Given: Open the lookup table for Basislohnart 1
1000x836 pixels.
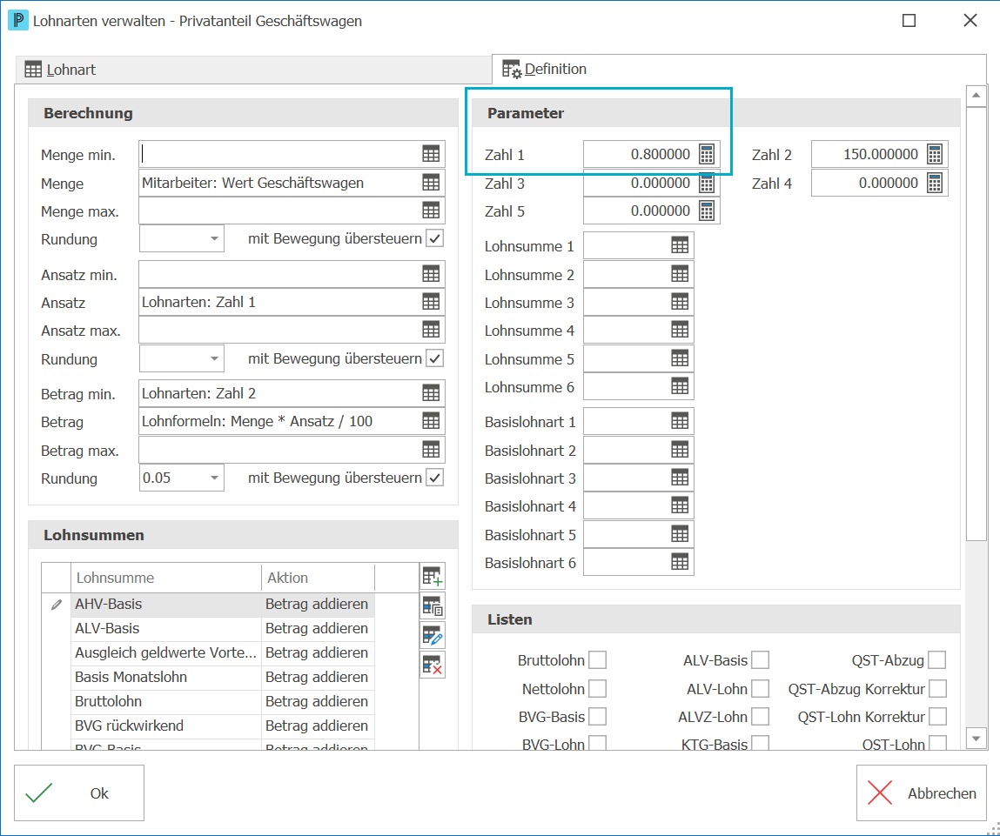Looking at the screenshot, I should 680,421.
